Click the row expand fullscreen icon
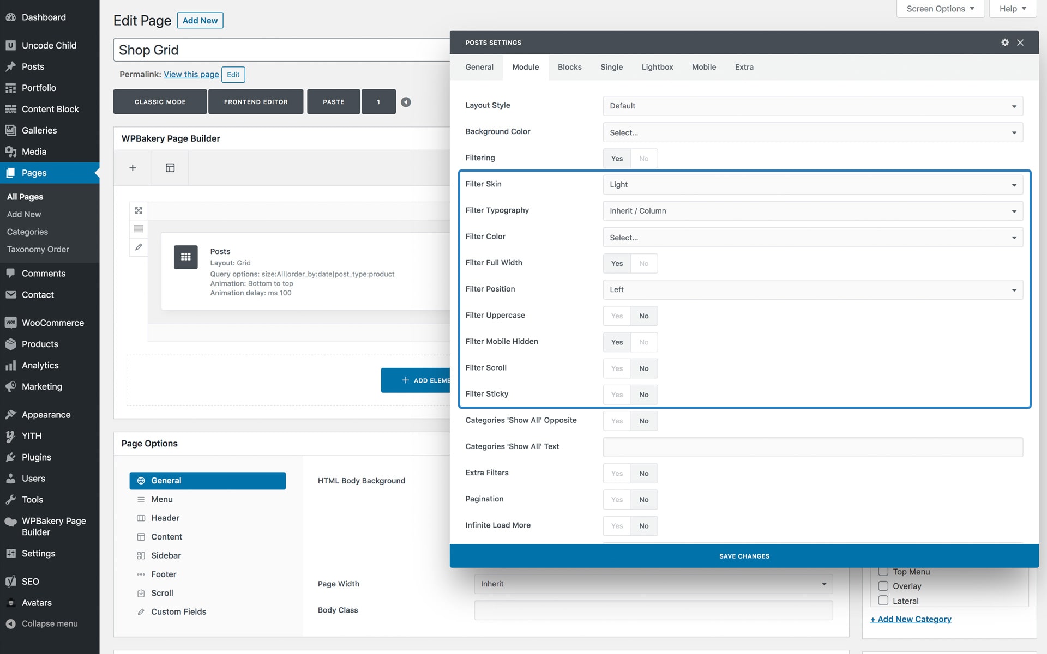The image size is (1047, 654). tap(139, 210)
